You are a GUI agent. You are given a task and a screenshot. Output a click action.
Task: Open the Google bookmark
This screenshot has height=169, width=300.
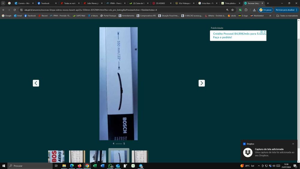point(7,16)
